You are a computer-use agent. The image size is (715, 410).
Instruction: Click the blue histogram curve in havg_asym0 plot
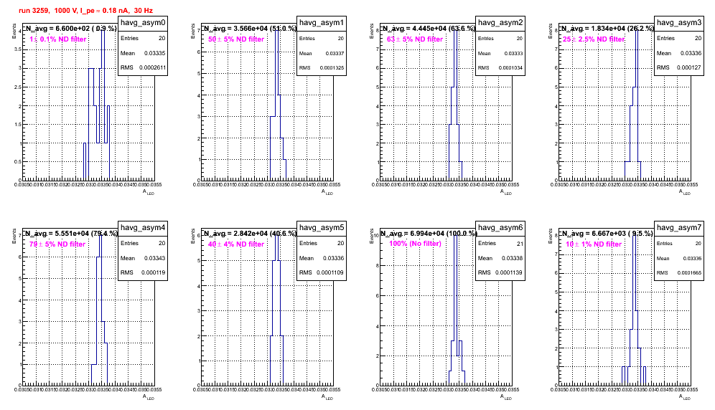[97, 105]
